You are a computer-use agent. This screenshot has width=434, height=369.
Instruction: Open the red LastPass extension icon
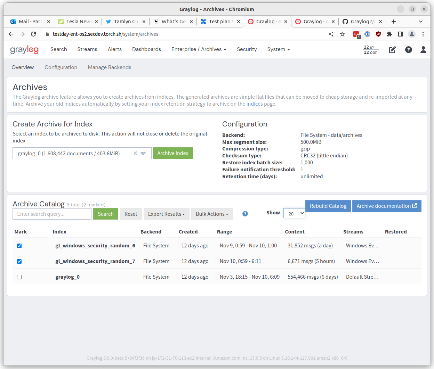(356, 34)
